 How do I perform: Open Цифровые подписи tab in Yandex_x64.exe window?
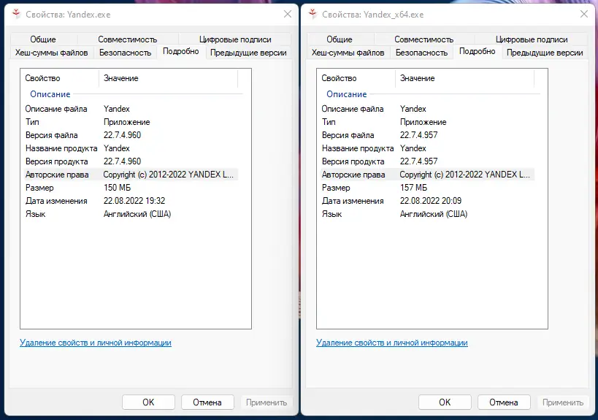531,39
